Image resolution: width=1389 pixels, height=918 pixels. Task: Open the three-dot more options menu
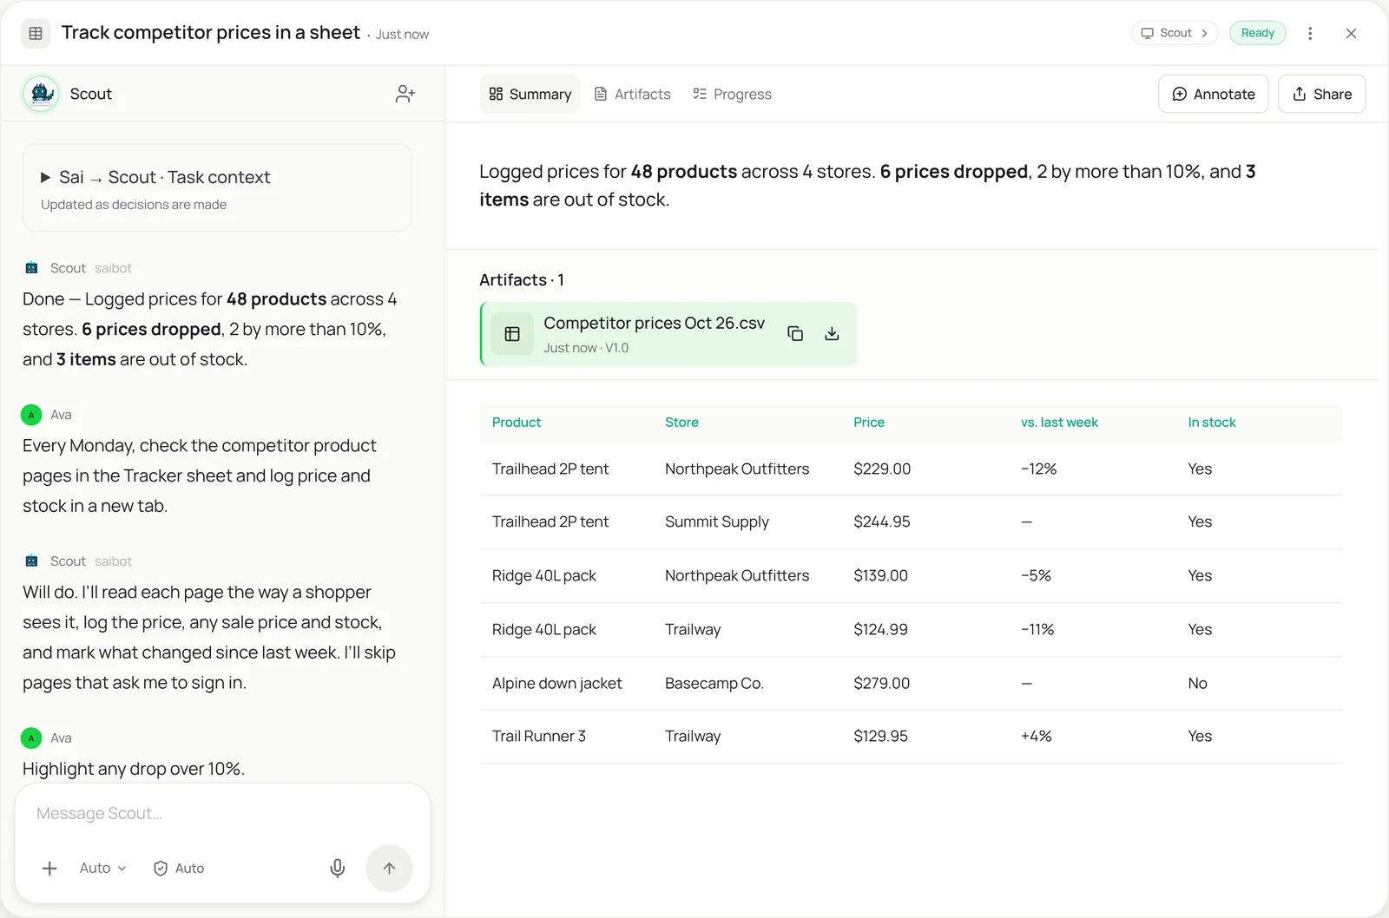[x=1310, y=33]
